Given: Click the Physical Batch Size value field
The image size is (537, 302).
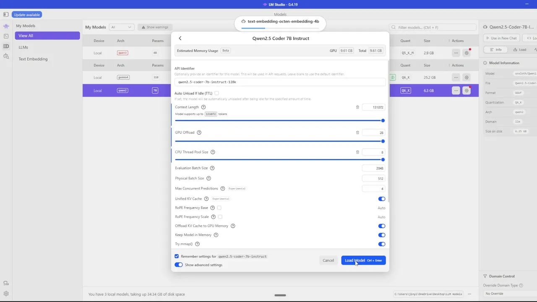Looking at the screenshot, I should tap(373, 178).
